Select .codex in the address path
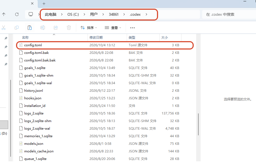The image size is (256, 167). (135, 14)
